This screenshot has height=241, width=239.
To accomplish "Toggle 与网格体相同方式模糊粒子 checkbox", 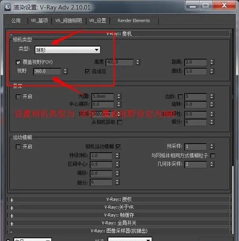I will click(213, 156).
